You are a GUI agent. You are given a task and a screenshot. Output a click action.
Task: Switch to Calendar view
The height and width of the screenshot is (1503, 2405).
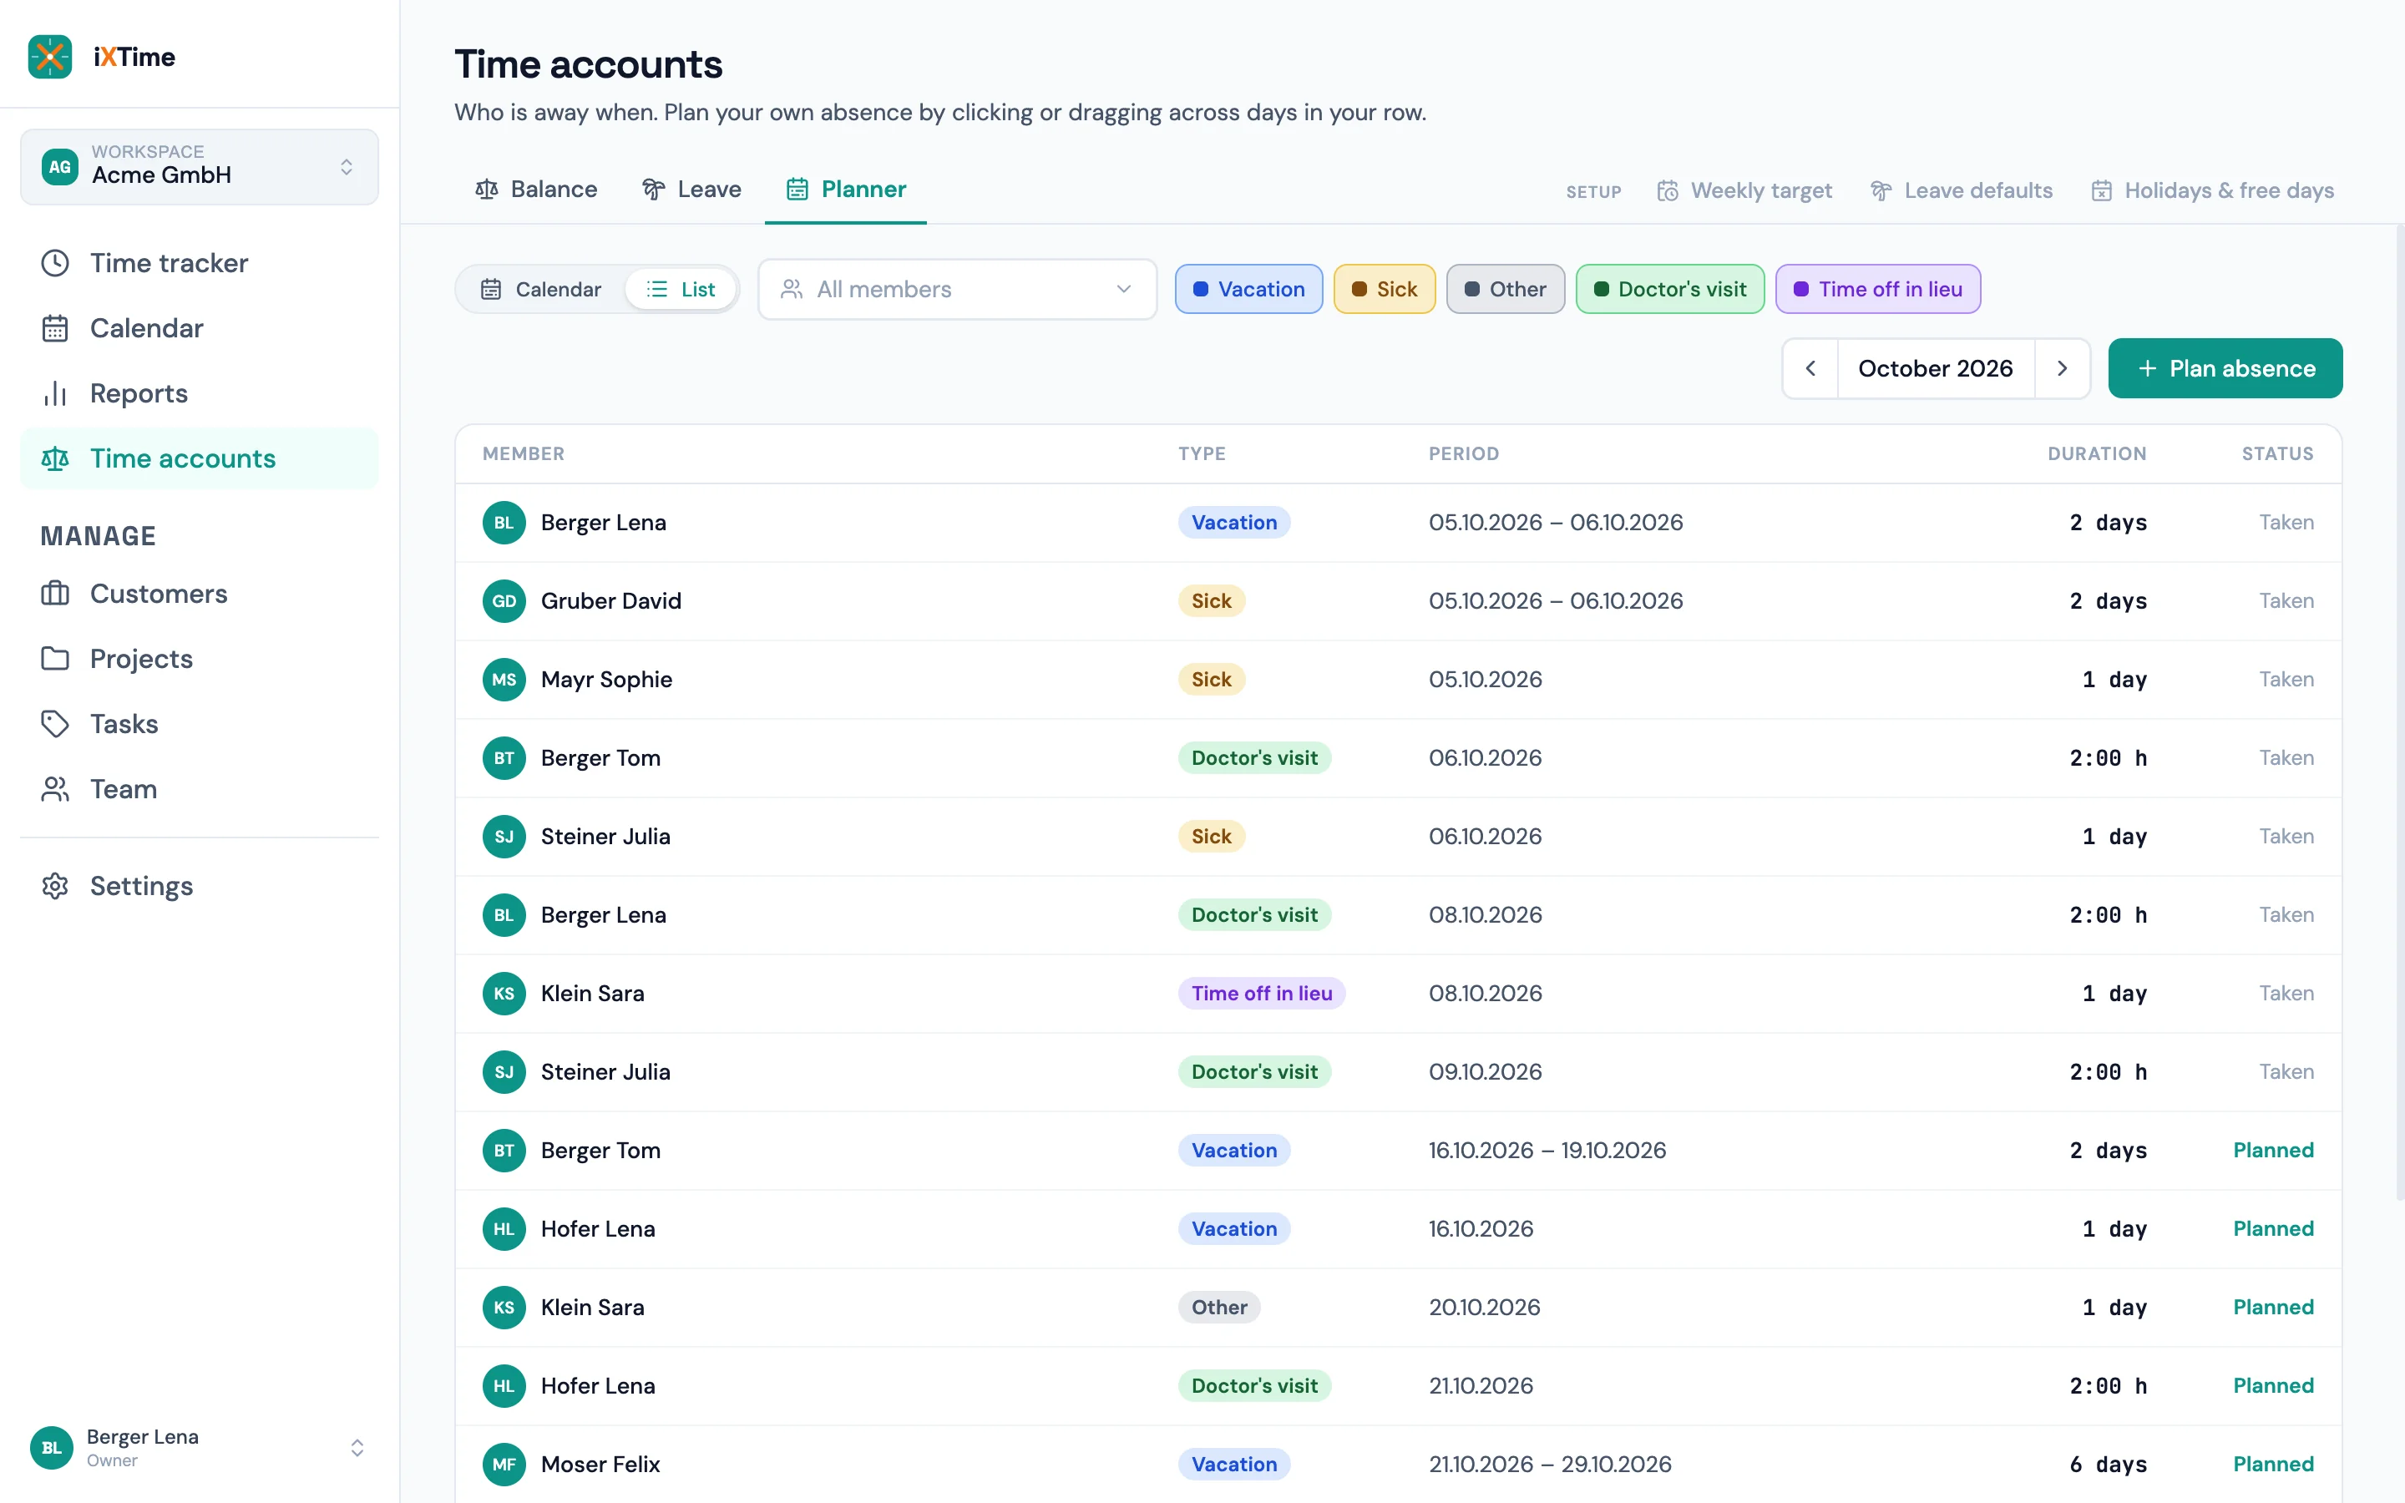pos(542,289)
